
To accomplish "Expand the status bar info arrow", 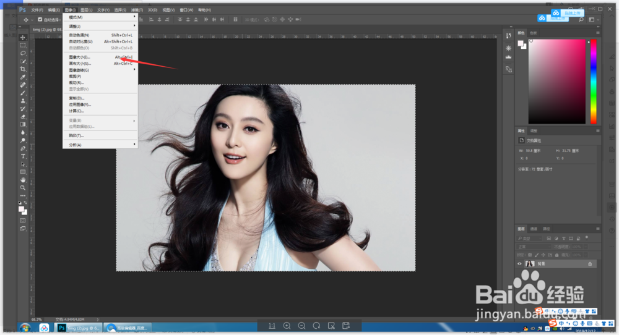I will [x=98, y=319].
